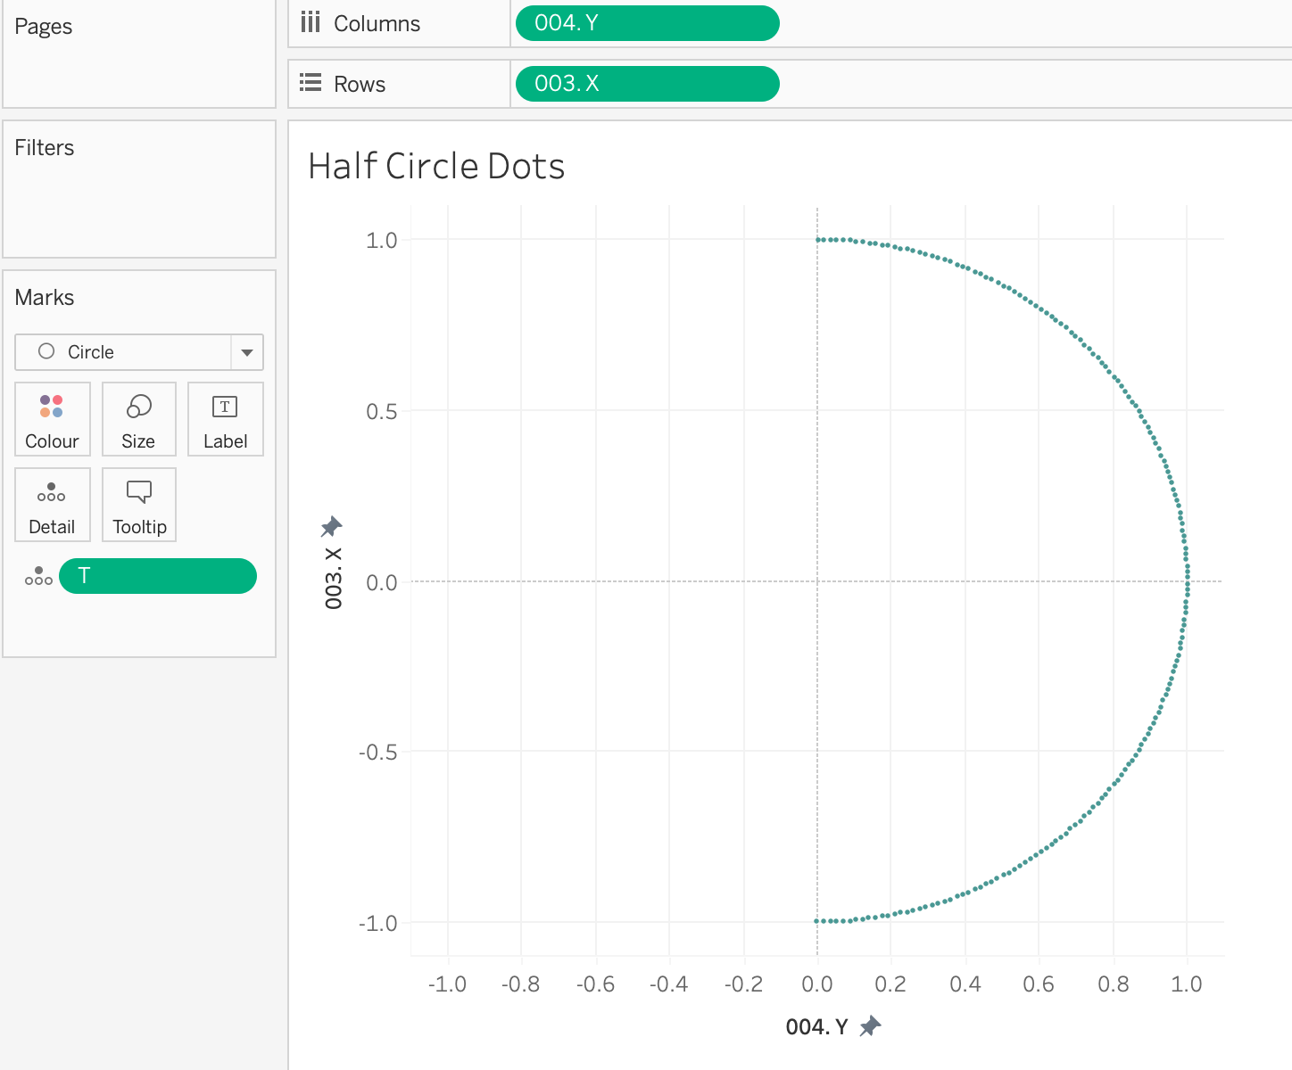The height and width of the screenshot is (1070, 1292).
Task: Click inside the Filters shelf
Action: point(139,201)
